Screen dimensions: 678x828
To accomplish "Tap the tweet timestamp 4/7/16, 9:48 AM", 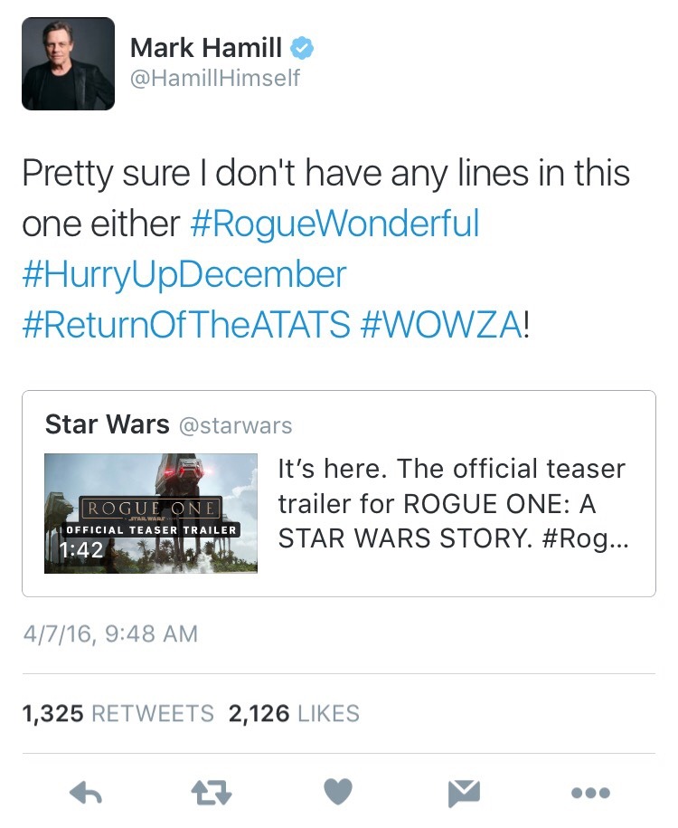I will click(x=109, y=633).
